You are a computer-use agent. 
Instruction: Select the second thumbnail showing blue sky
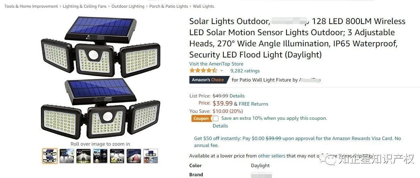(x=67, y=156)
